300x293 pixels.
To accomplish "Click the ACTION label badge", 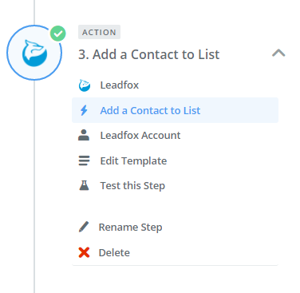I will point(99,32).
